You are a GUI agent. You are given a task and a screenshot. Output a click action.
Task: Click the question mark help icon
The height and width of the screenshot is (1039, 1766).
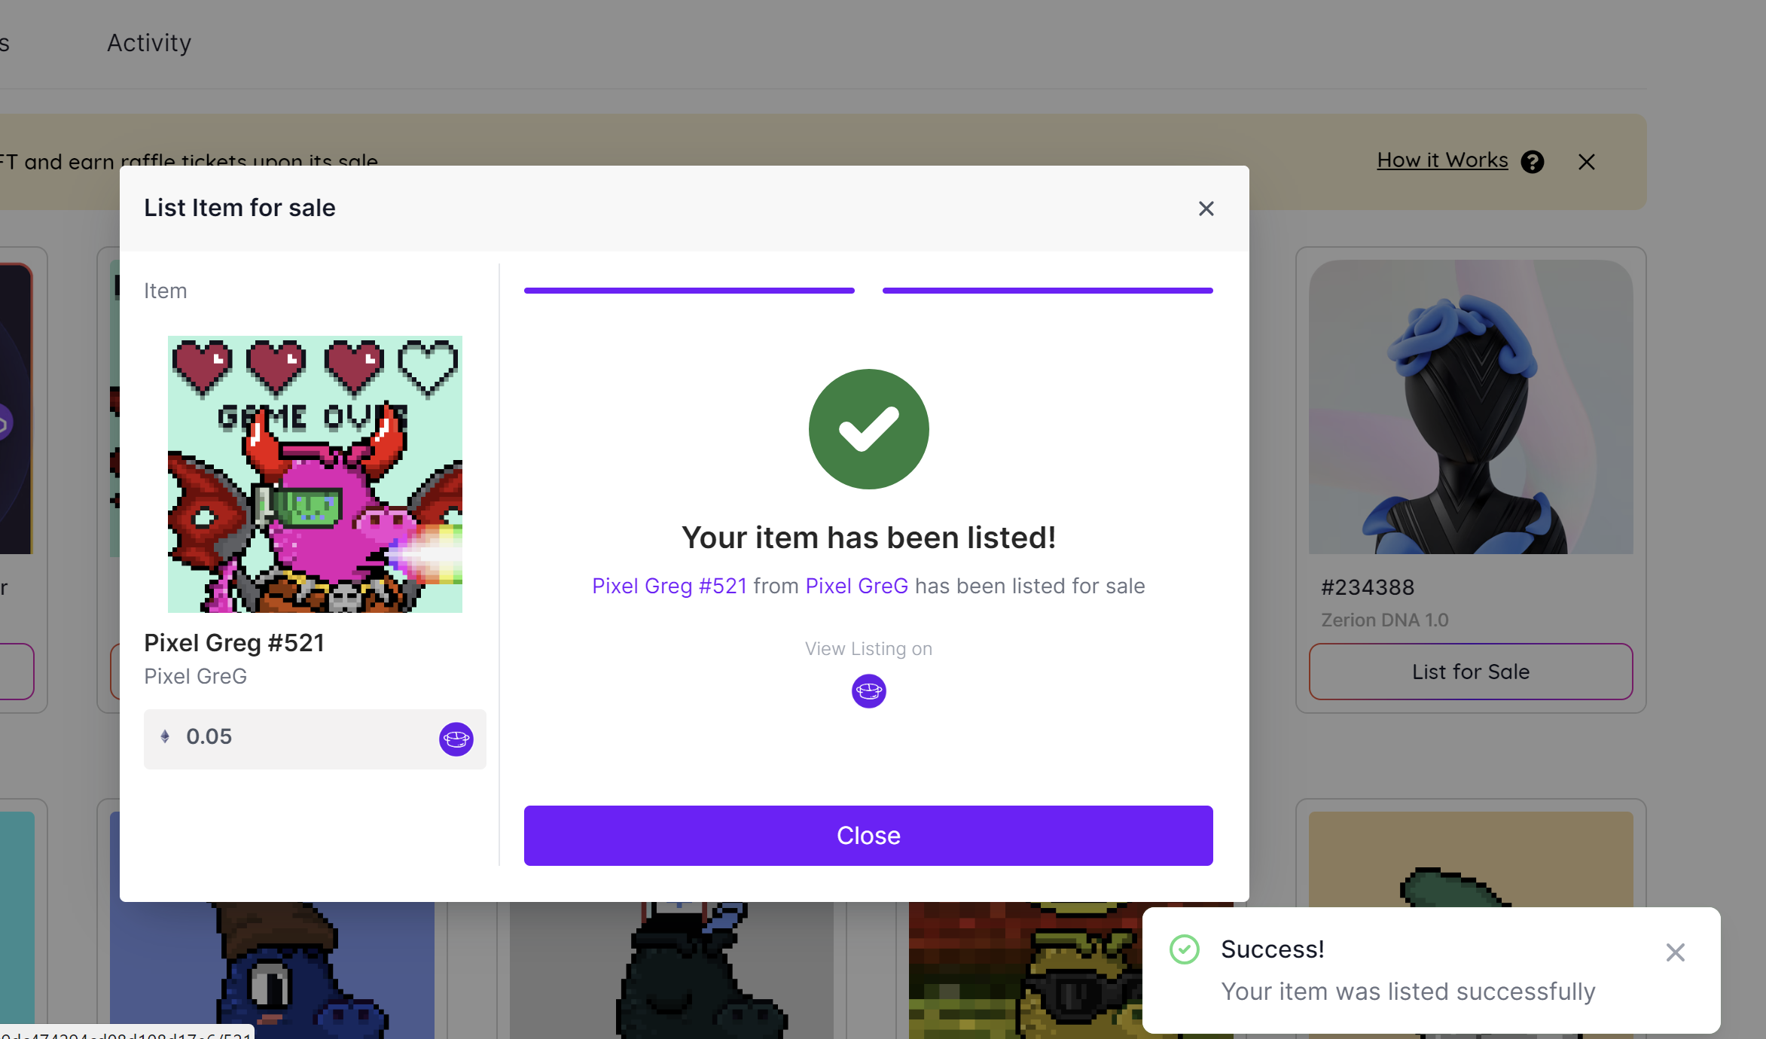click(1532, 162)
